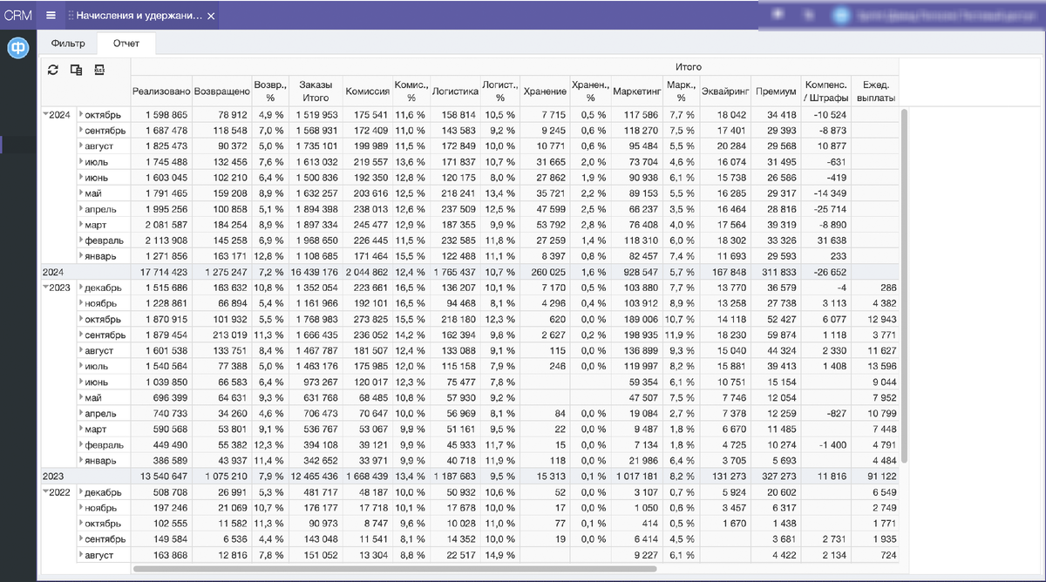Click the Ежед. выплаты column header
Image resolution: width=1046 pixels, height=582 pixels.
pyautogui.click(x=874, y=91)
